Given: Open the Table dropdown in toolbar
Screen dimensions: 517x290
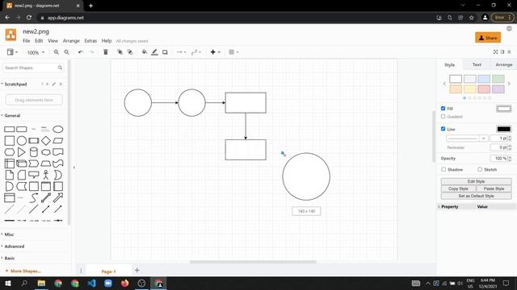Looking at the screenshot, I should pos(233,52).
